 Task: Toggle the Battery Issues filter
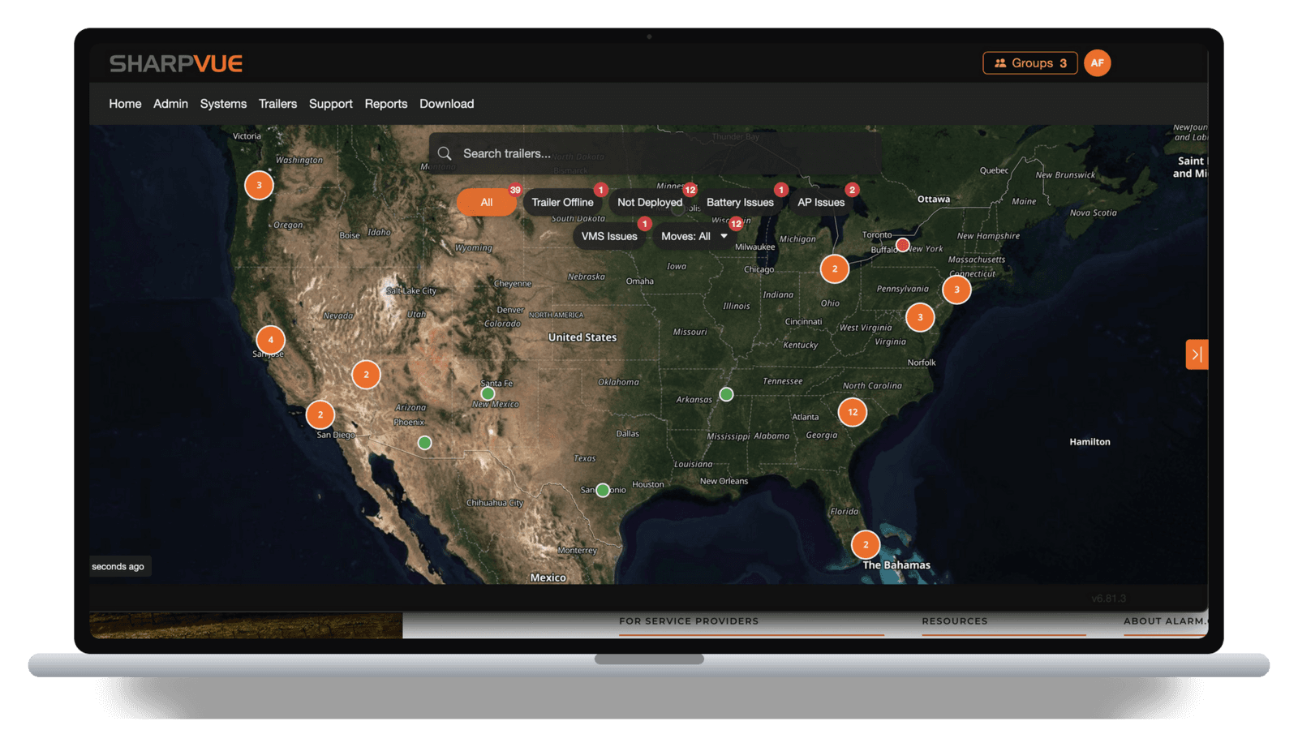740,202
